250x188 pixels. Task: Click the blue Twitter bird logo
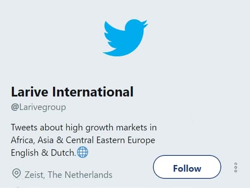125,38
